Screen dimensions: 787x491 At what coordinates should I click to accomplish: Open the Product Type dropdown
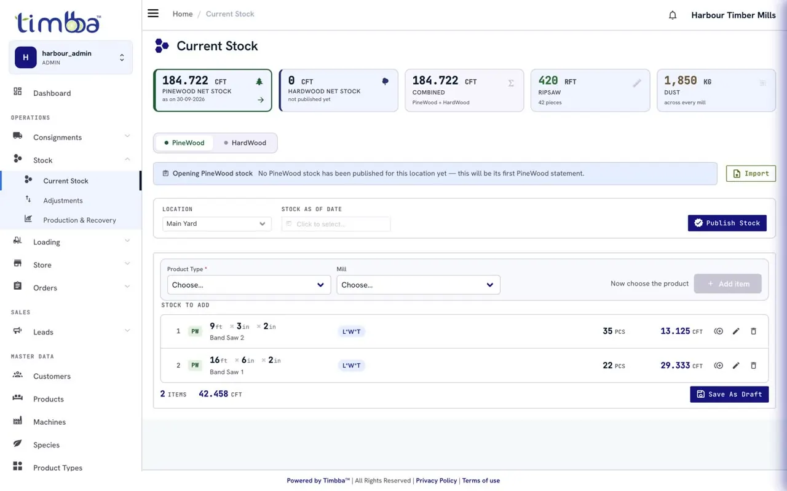coord(249,285)
